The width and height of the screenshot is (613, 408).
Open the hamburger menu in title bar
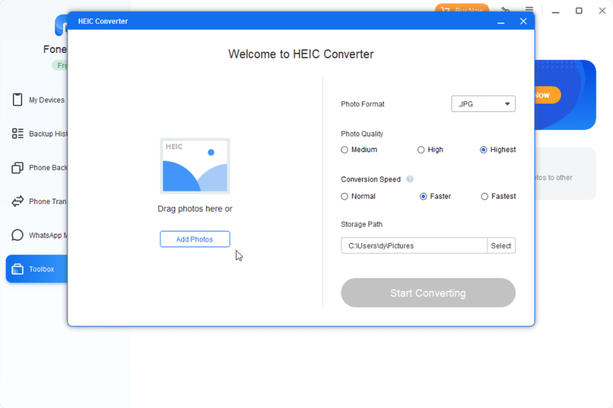point(529,10)
